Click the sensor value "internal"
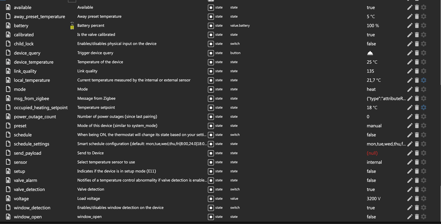Viewport: 441px width, 224px height. click(x=374, y=162)
